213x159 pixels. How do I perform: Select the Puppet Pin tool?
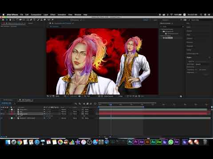[x=52, y=20]
